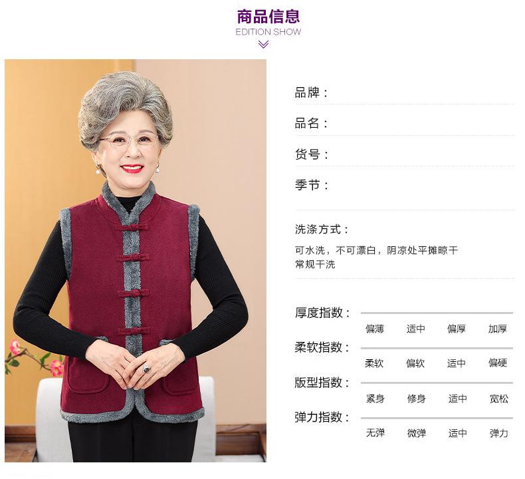This screenshot has width=525, height=479.
Task: Pick 宽松 on fit index
Action: pos(499,399)
